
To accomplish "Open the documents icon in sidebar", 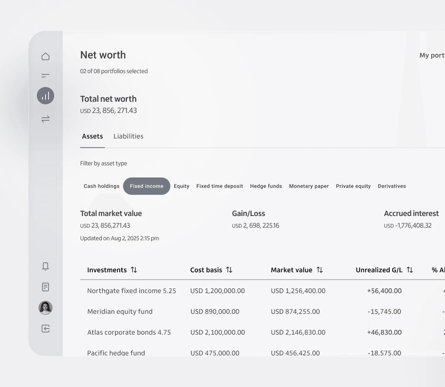I will click(x=45, y=287).
